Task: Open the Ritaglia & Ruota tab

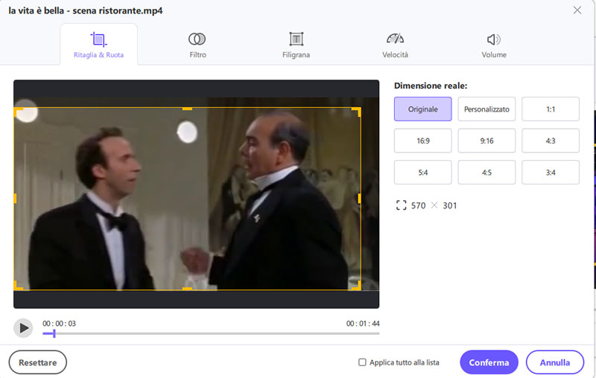Action: coord(99,45)
